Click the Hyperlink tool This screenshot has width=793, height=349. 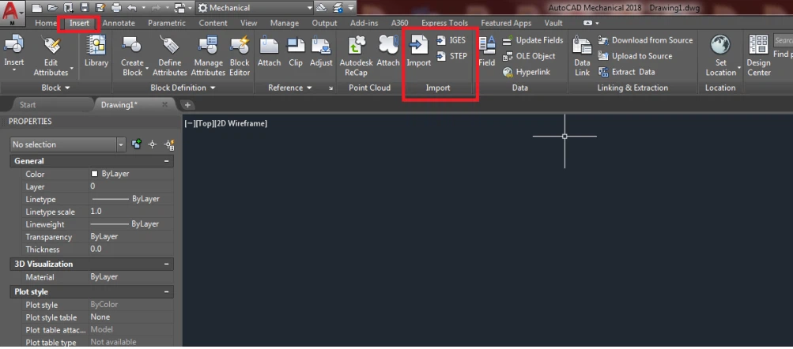click(528, 72)
